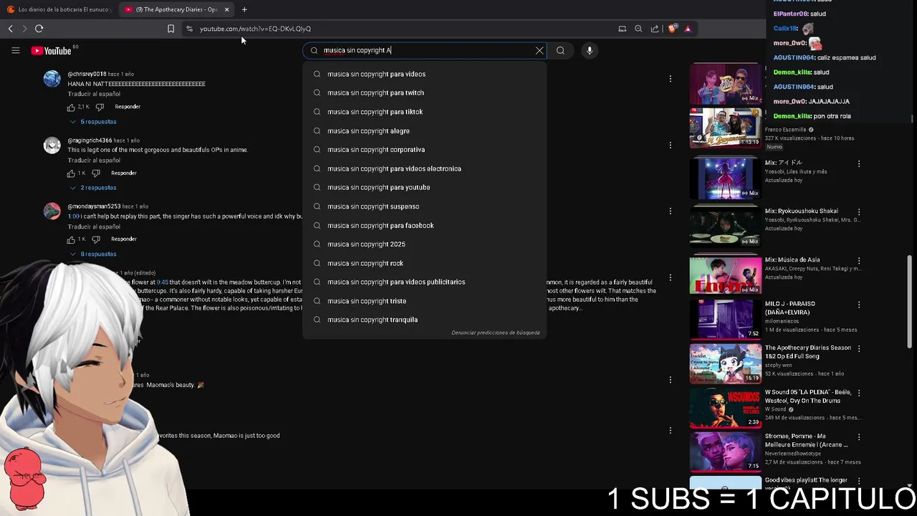This screenshot has width=917, height=516.
Task: Select suggestion 'musica sin copyright para twitch'
Action: tap(424, 92)
